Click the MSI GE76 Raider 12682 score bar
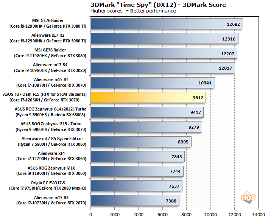Screen dimensions: 268x218 pos(166,23)
